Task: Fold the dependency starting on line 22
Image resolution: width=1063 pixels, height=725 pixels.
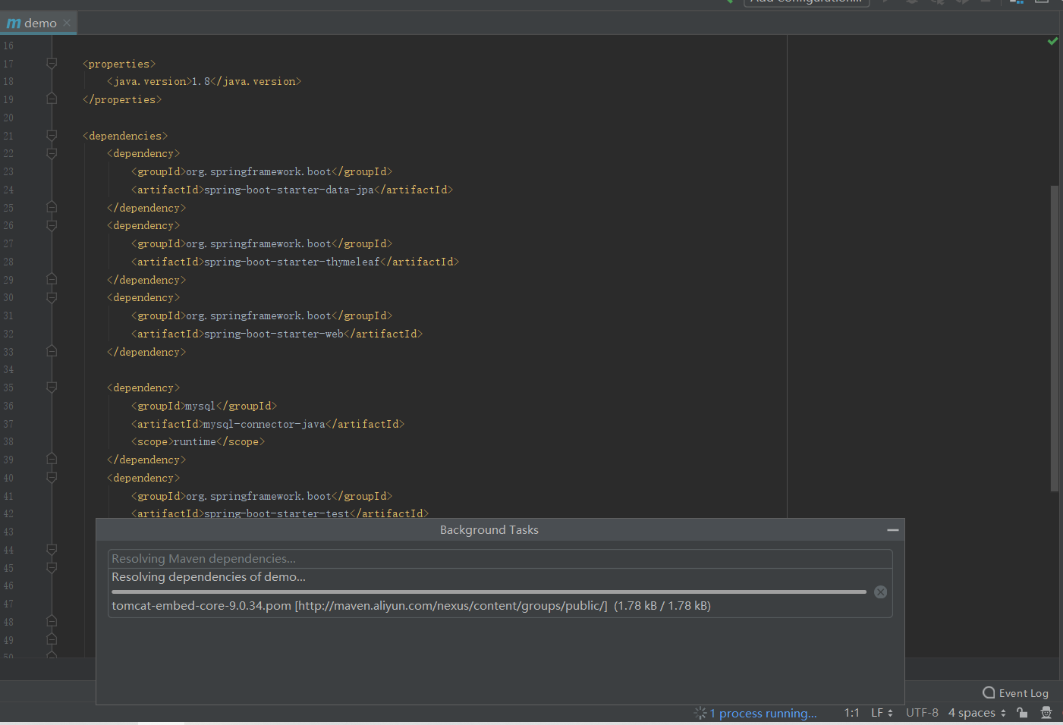Action: tap(52, 154)
